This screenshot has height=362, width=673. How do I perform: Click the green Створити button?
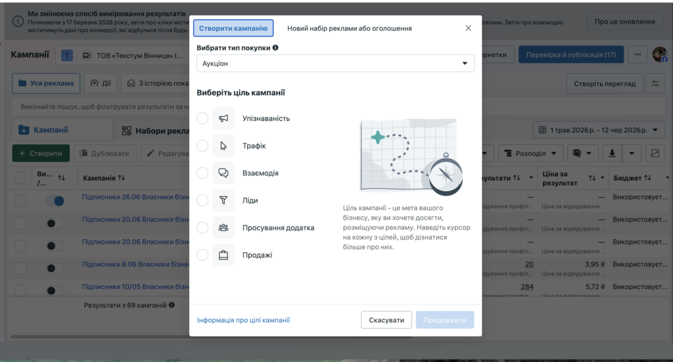pyautogui.click(x=41, y=154)
